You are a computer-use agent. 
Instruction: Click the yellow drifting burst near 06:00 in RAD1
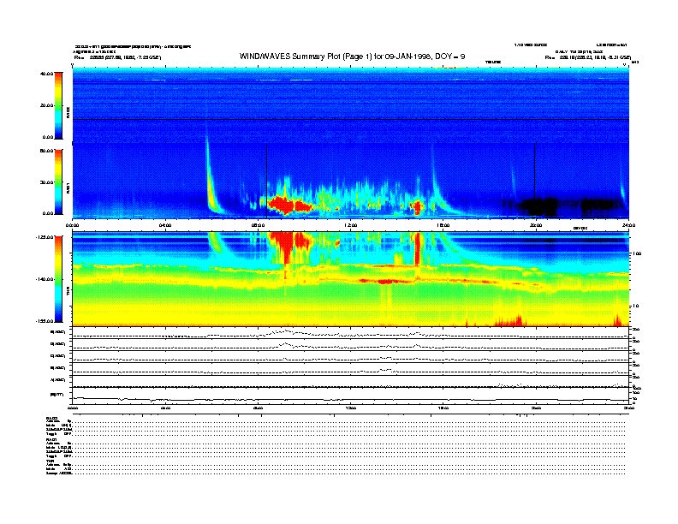pyautogui.click(x=211, y=190)
